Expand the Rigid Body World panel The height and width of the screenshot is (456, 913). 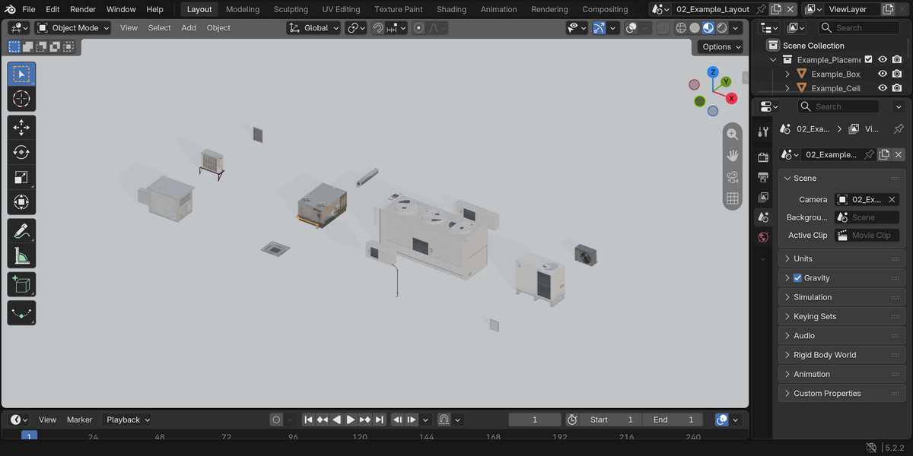tap(841, 355)
